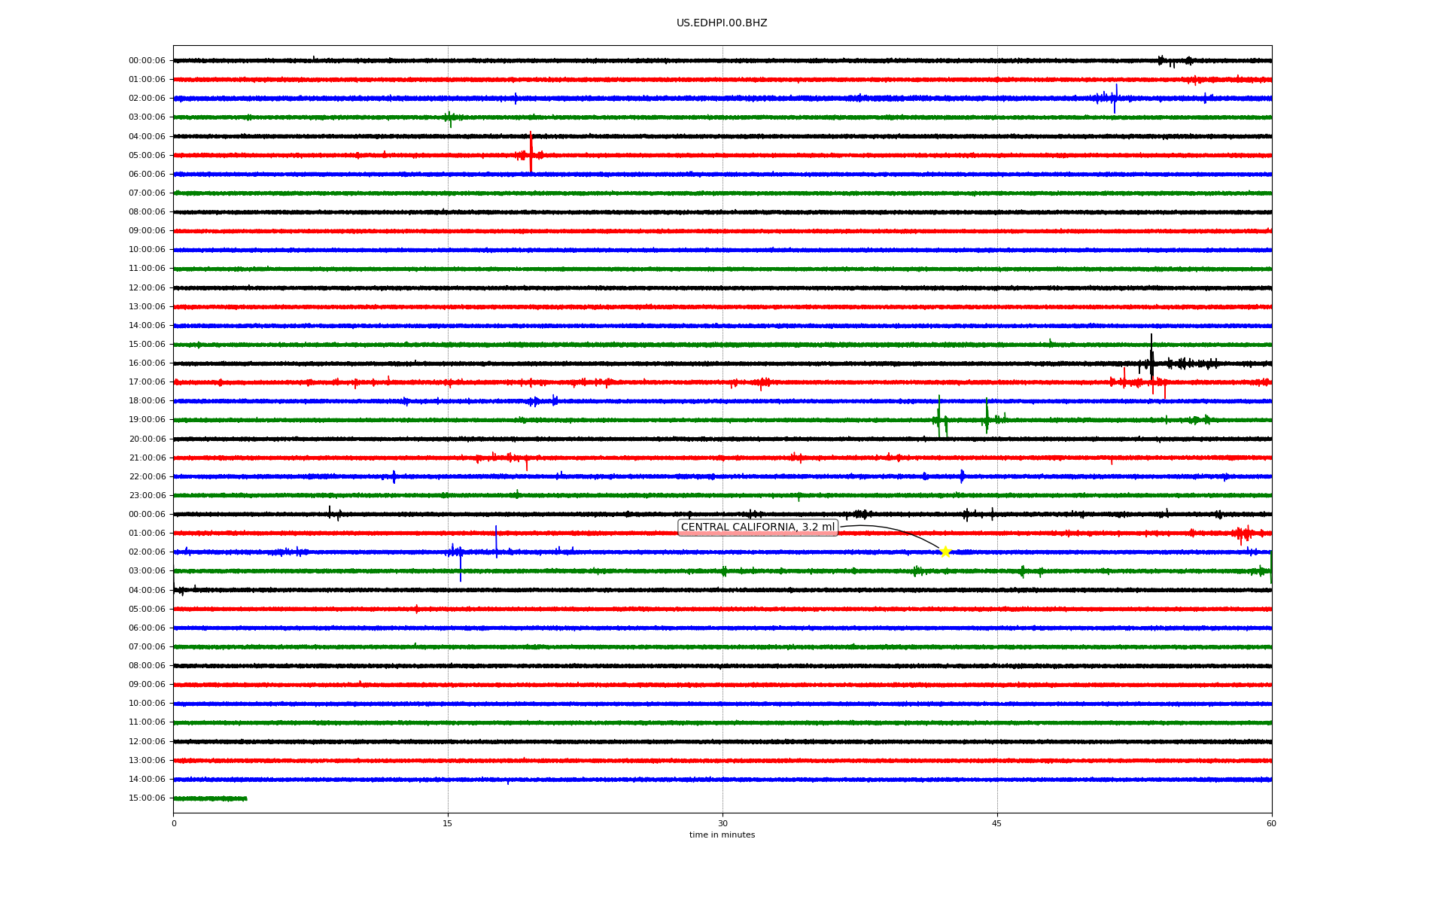This screenshot has width=1445, height=903.
Task: Click the 20:00:06 row time label
Action: (x=147, y=439)
